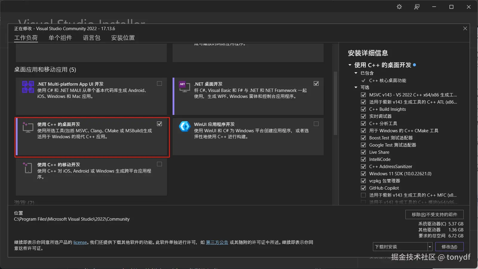Toggle the 实时调试器 checkbox

363,116
